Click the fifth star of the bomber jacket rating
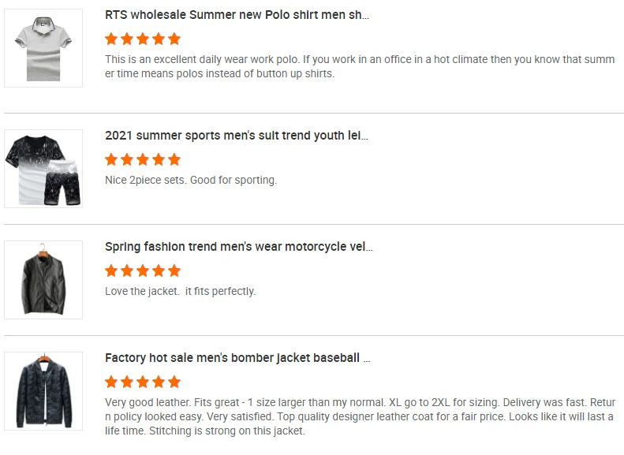624x455 pixels. (x=174, y=382)
